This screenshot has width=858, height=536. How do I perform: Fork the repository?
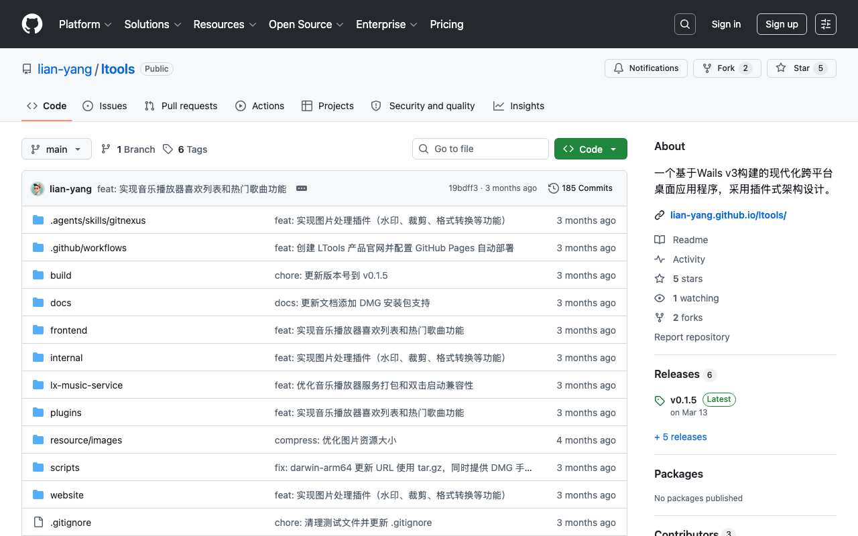(727, 68)
